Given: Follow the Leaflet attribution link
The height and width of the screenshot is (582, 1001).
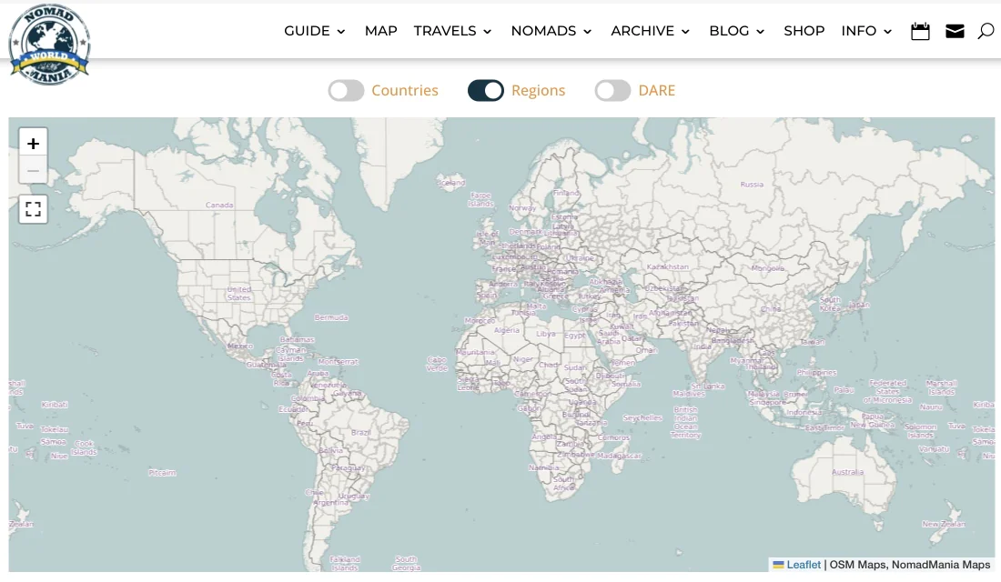Looking at the screenshot, I should point(804,565).
